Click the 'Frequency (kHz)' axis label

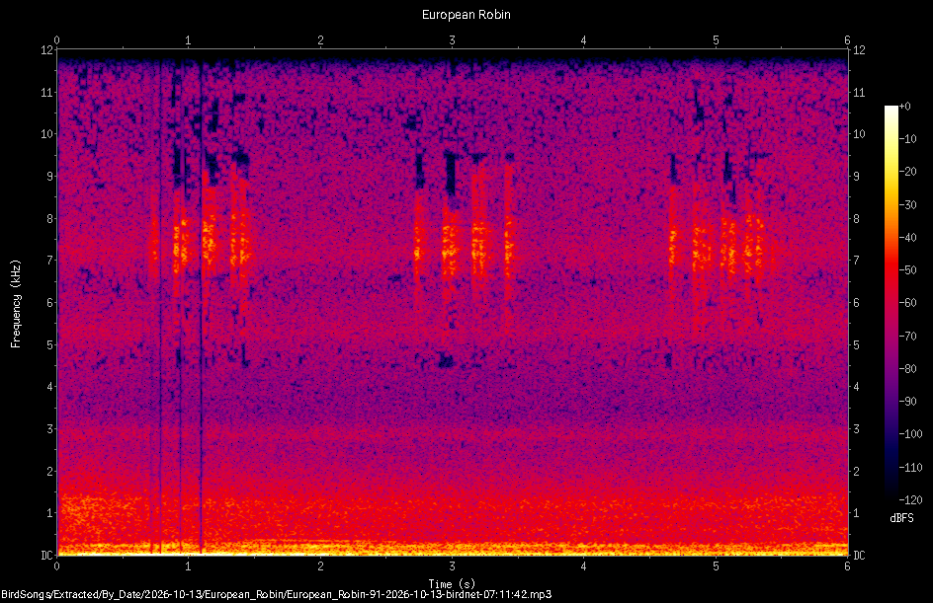[x=16, y=304]
